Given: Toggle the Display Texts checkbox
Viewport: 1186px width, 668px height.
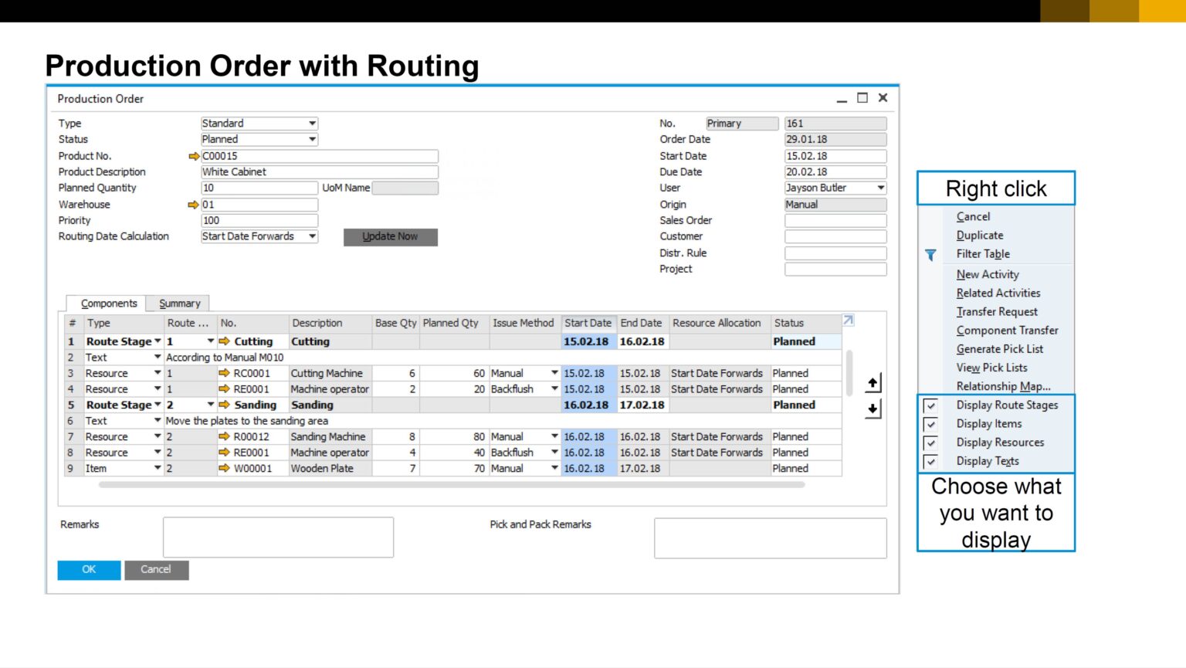Looking at the screenshot, I should tap(931, 461).
